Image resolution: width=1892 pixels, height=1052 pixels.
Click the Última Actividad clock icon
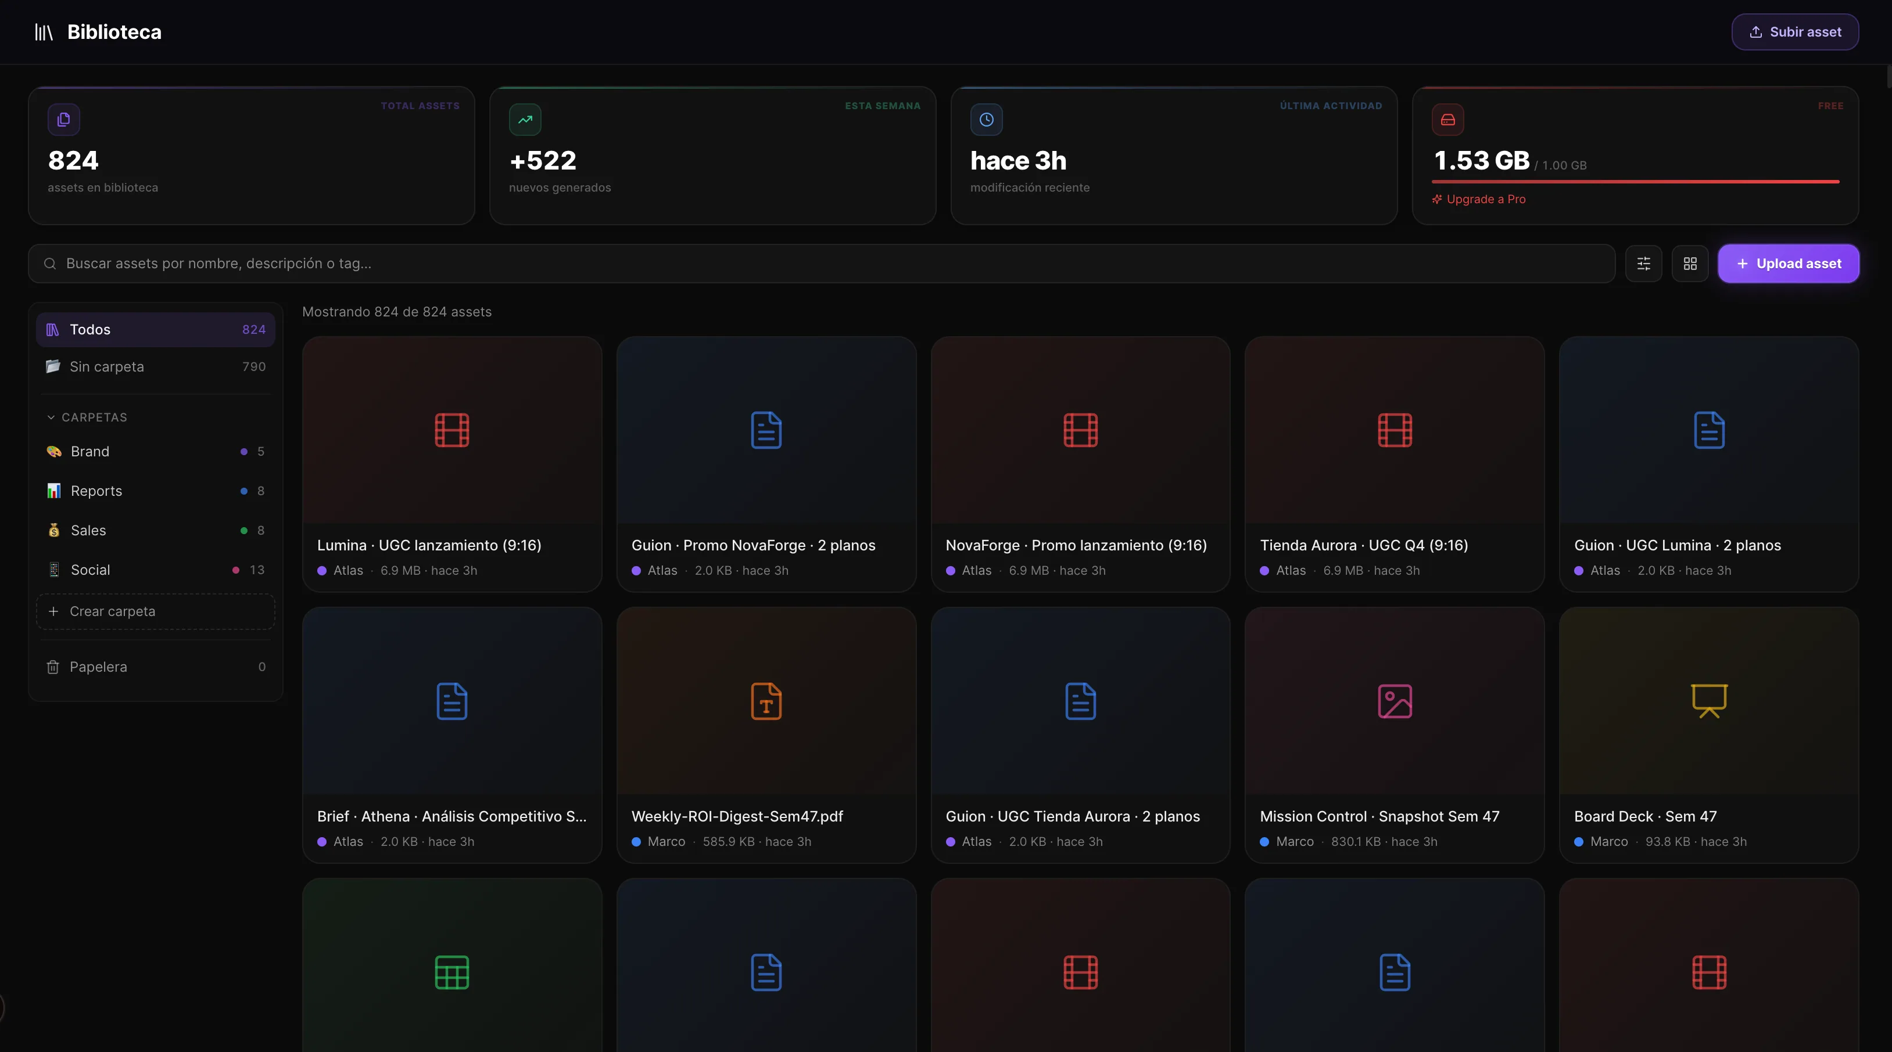[x=987, y=120]
